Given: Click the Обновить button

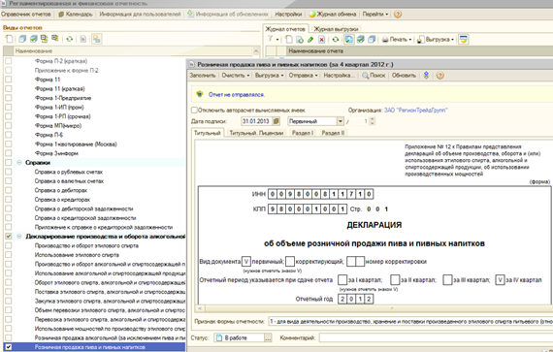Looking at the screenshot, I should tap(404, 76).
